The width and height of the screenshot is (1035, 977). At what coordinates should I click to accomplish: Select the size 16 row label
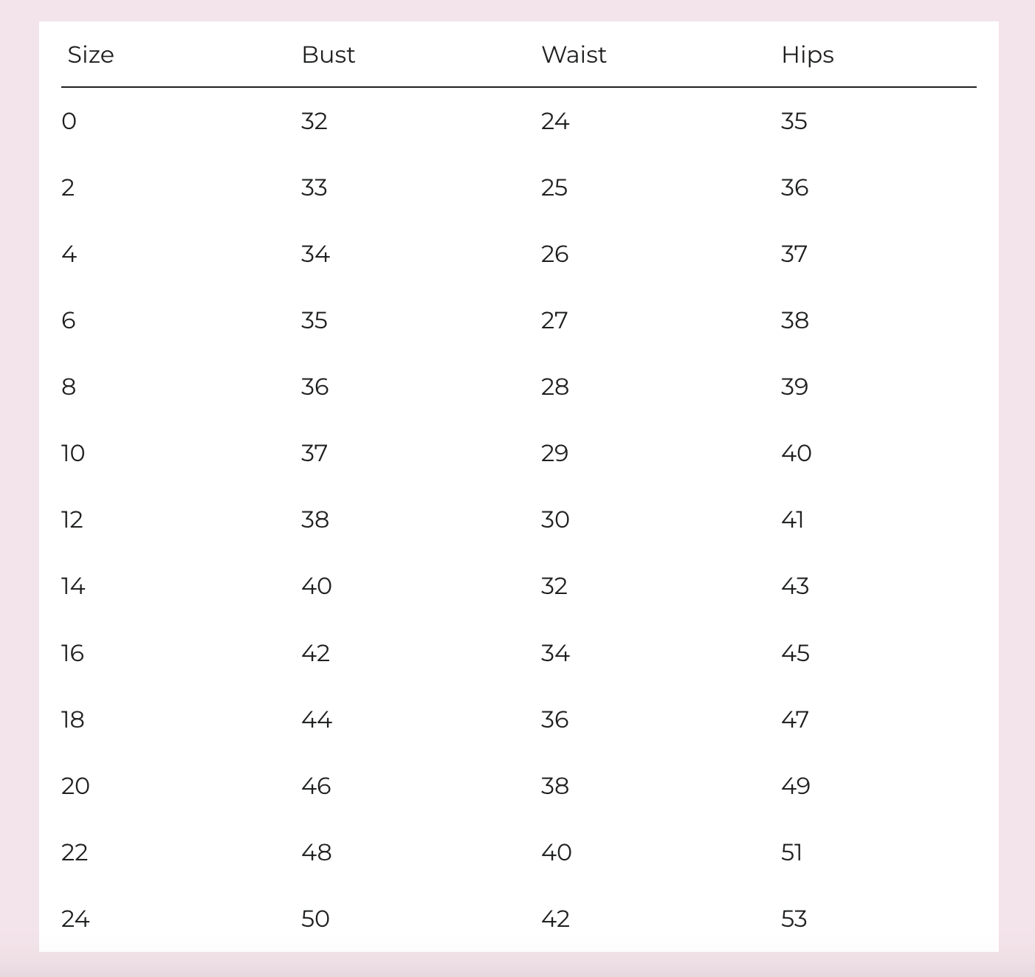click(72, 653)
